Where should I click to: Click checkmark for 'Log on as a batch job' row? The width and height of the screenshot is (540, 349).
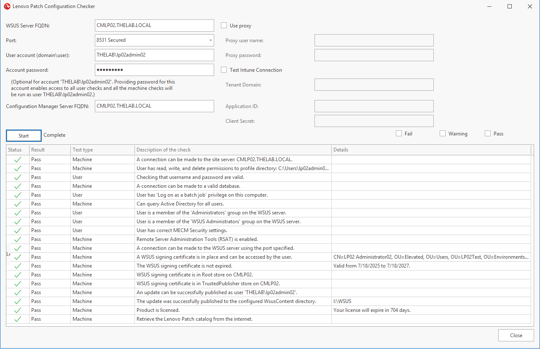tap(18, 195)
